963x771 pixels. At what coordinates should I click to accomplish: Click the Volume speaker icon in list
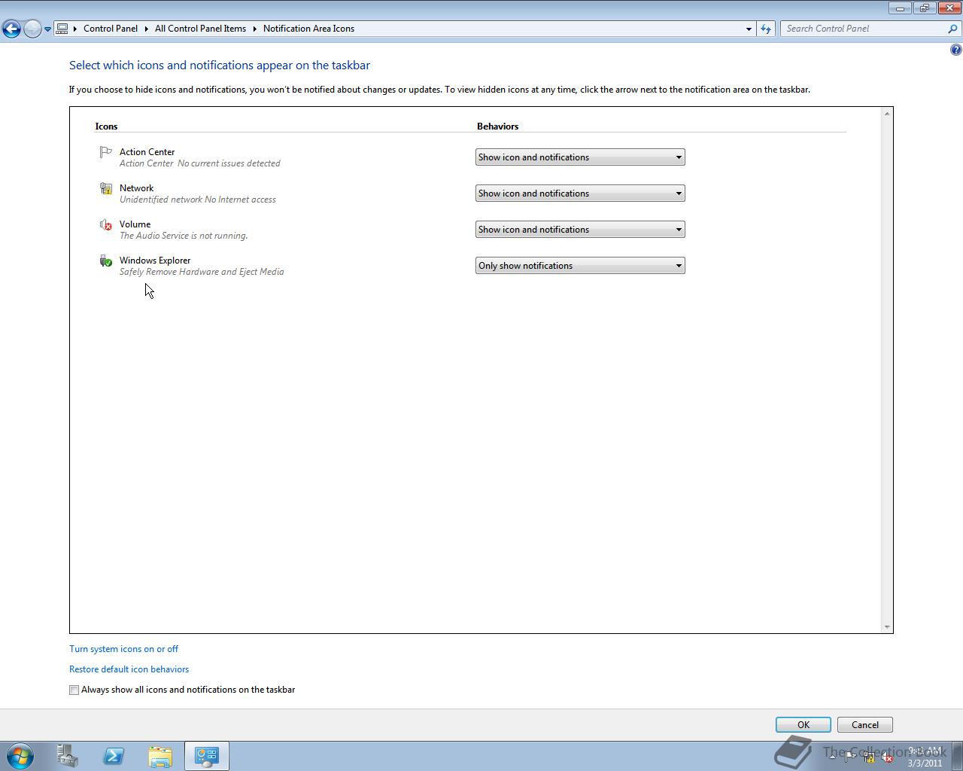point(106,224)
